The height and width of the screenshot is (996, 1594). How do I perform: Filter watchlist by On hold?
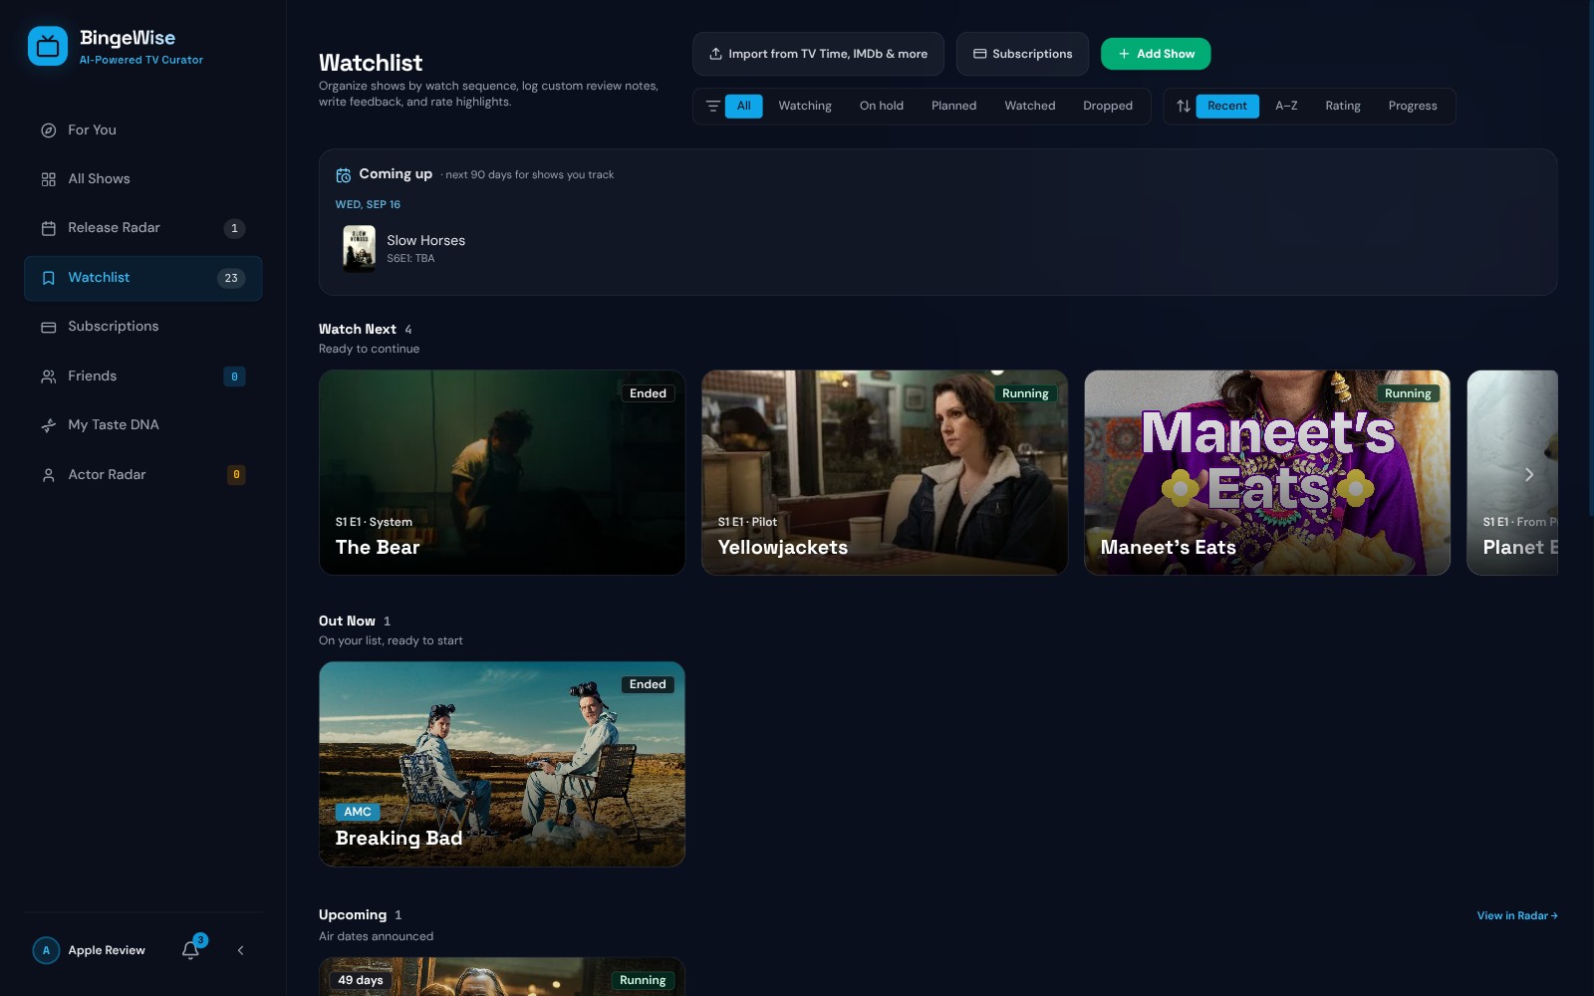[882, 106]
